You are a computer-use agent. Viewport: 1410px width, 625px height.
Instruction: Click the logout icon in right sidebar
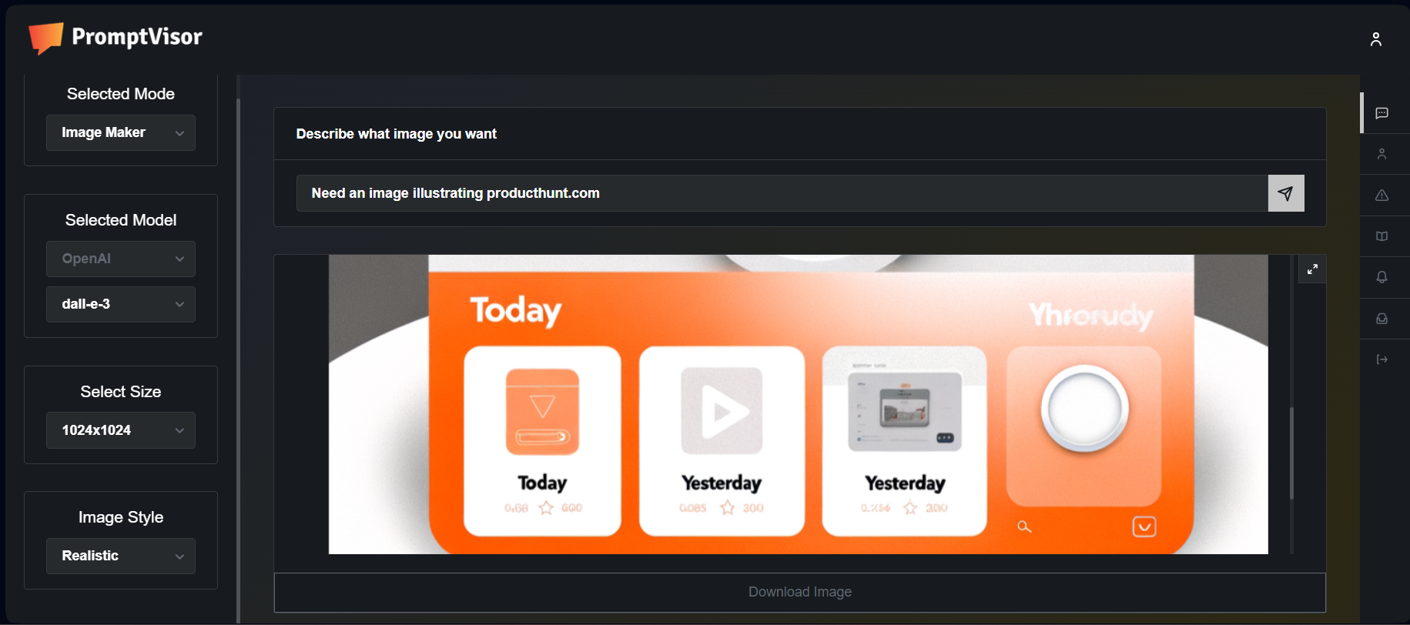1382,359
